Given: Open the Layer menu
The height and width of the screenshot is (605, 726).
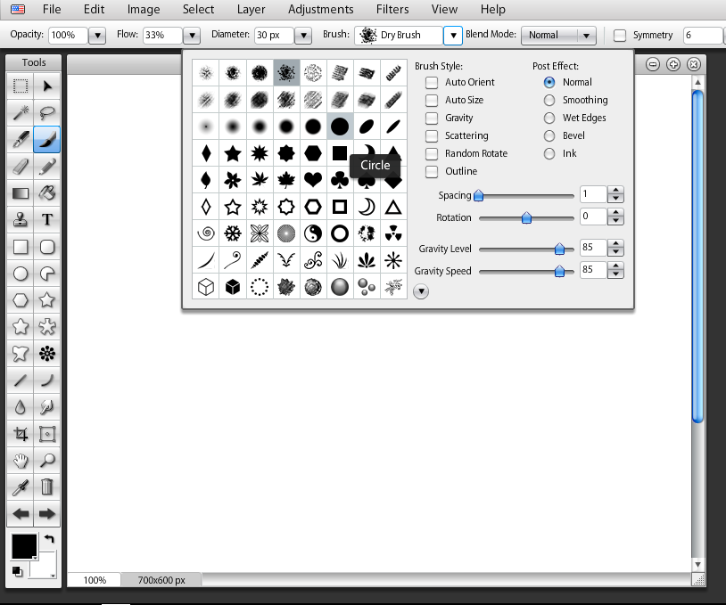Looking at the screenshot, I should point(251,9).
